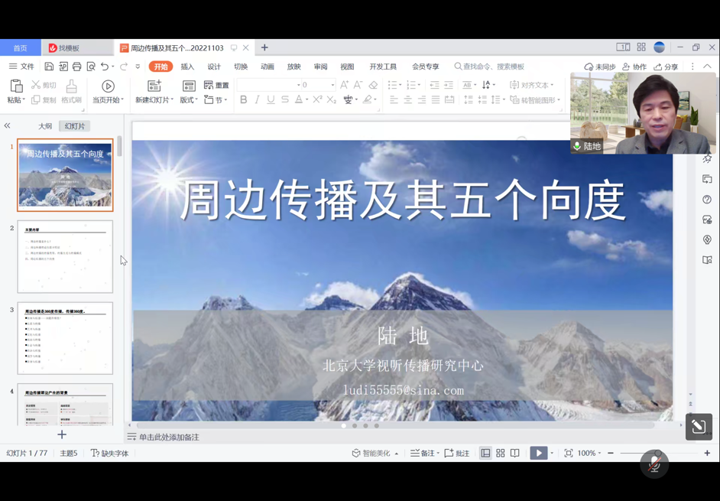Click the undo arrow icon
Screen dimensions: 720x501
tap(105, 67)
